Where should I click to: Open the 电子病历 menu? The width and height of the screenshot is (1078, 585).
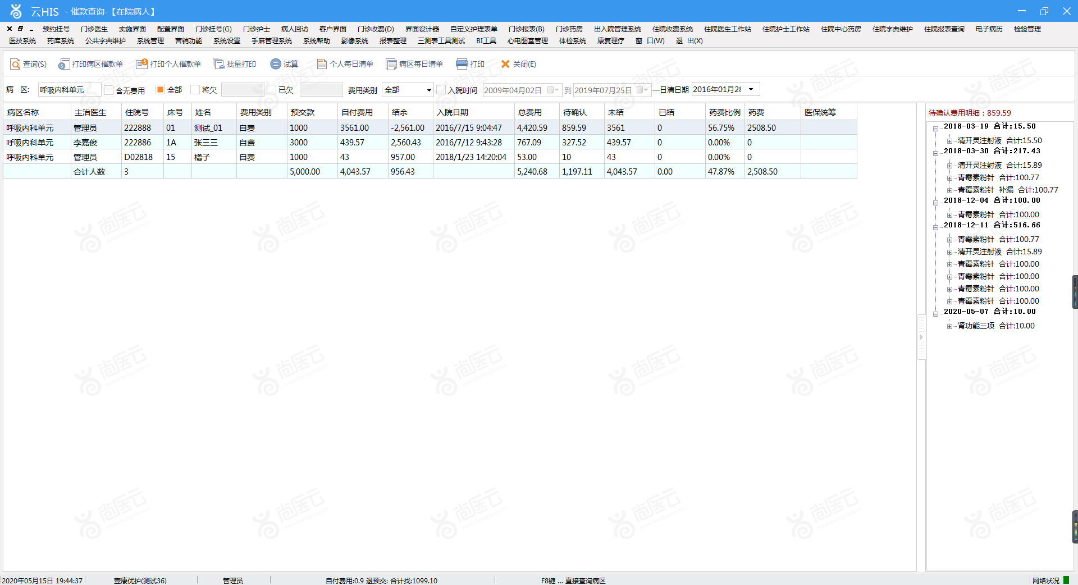989,29
